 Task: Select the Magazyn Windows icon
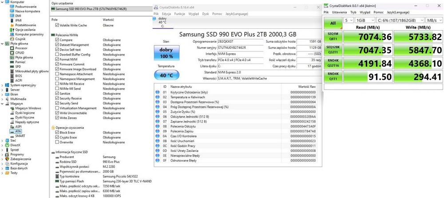pyautogui.click(x=12, y=108)
